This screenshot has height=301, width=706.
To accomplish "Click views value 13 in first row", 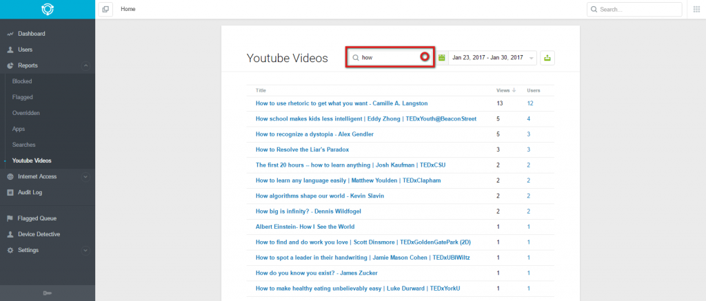I will (499, 103).
